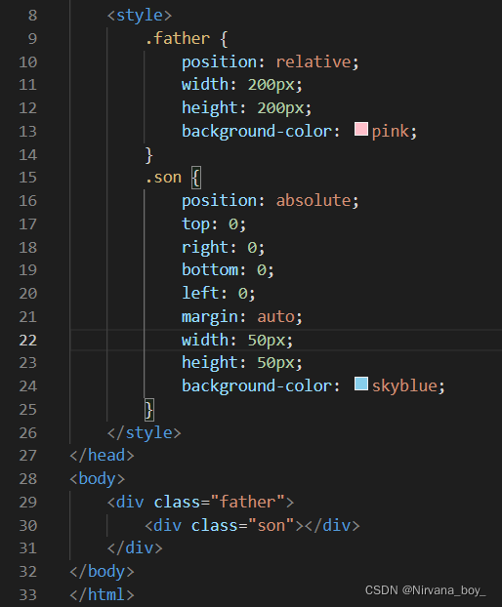Click the .father selector
This screenshot has height=607, width=502.
pos(178,39)
